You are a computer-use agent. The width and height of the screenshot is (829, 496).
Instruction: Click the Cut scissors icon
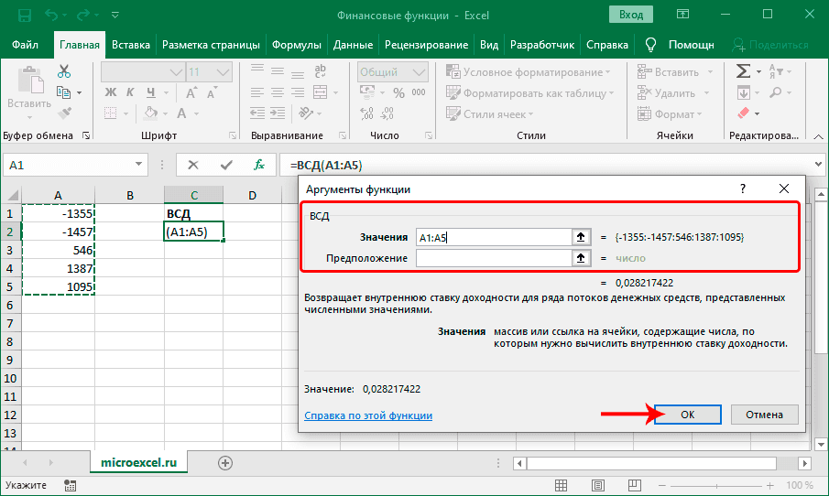pyautogui.click(x=64, y=71)
